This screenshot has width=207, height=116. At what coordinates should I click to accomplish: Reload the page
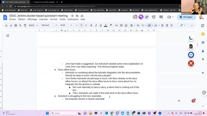tap(10, 6)
